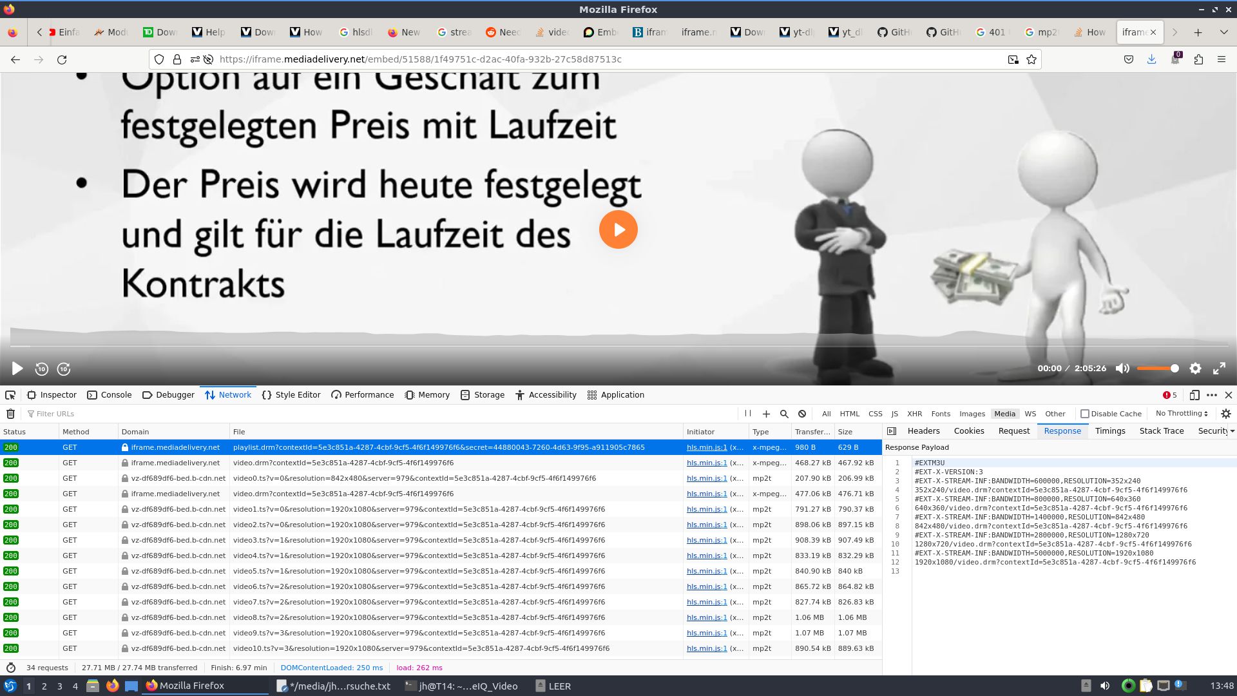Viewport: 1237px width, 696px height.
Task: Click the rewind 10 seconds icon
Action: [x=41, y=369]
